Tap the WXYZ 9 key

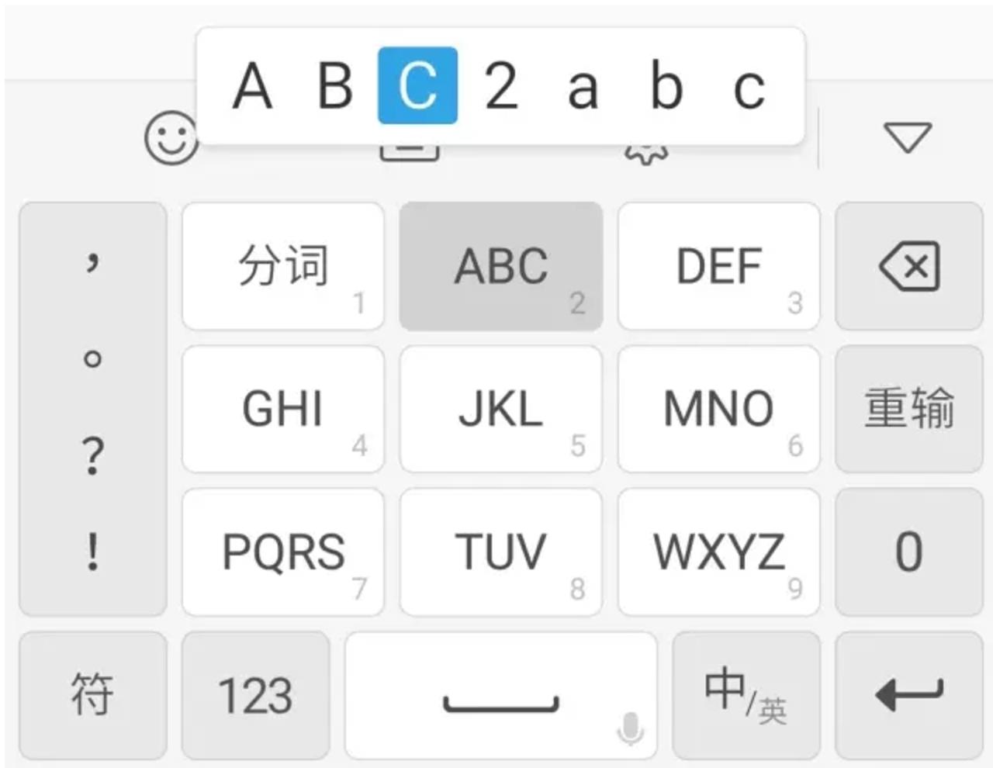tap(718, 552)
